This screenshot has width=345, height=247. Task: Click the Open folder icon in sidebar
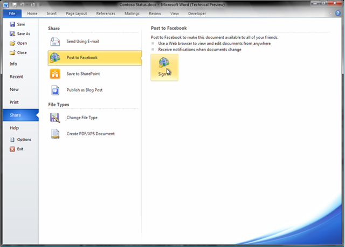coord(12,43)
